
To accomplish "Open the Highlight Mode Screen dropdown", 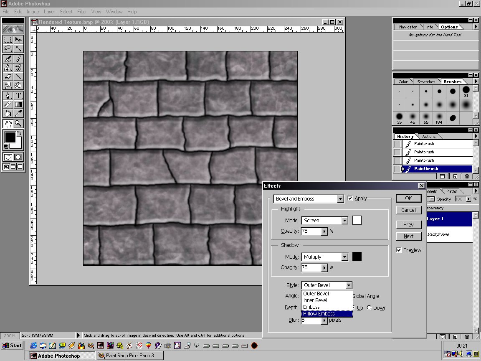I will pyautogui.click(x=345, y=221).
